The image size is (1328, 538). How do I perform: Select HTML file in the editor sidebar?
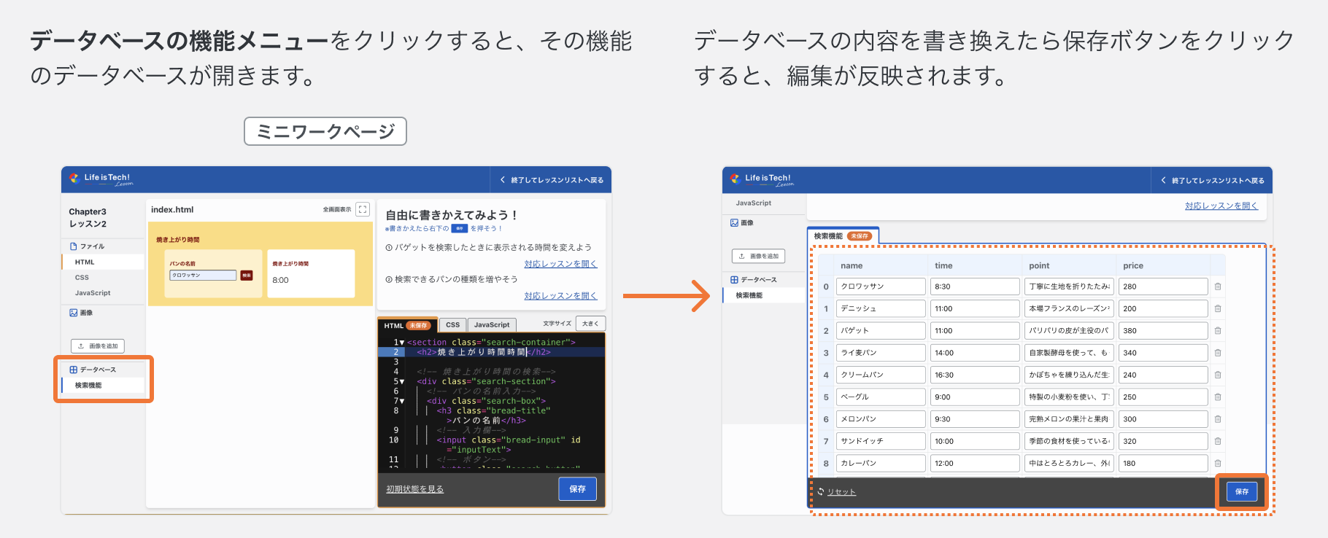(x=103, y=262)
